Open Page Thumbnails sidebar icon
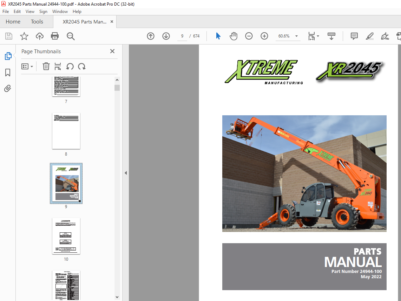The width and height of the screenshot is (401, 301). [8, 56]
